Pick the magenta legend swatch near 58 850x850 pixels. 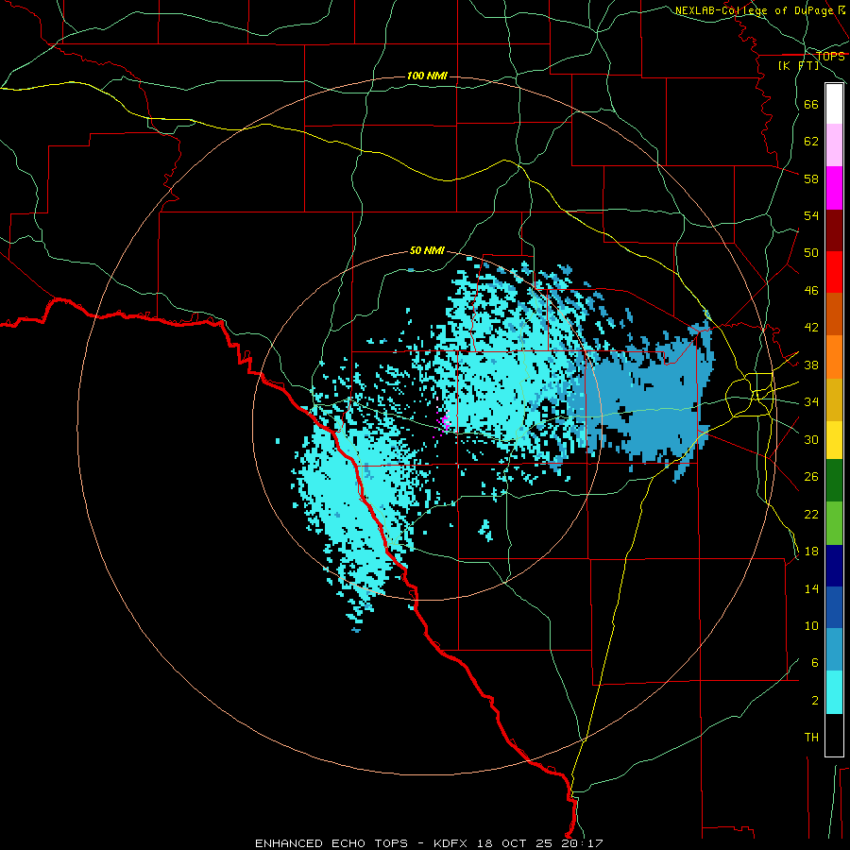click(x=834, y=188)
